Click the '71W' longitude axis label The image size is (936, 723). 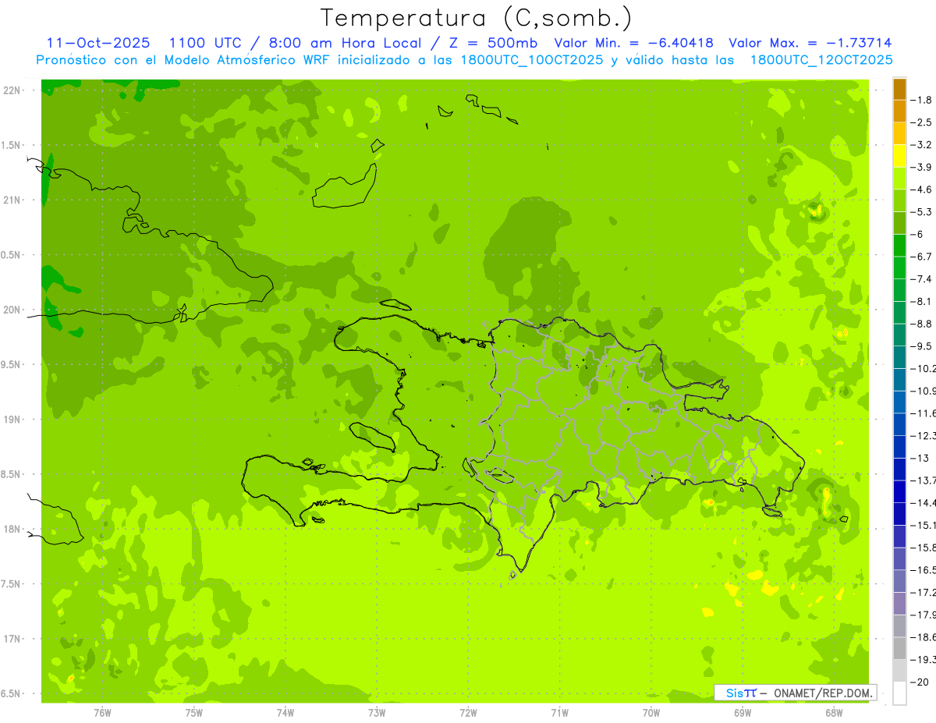pyautogui.click(x=559, y=712)
